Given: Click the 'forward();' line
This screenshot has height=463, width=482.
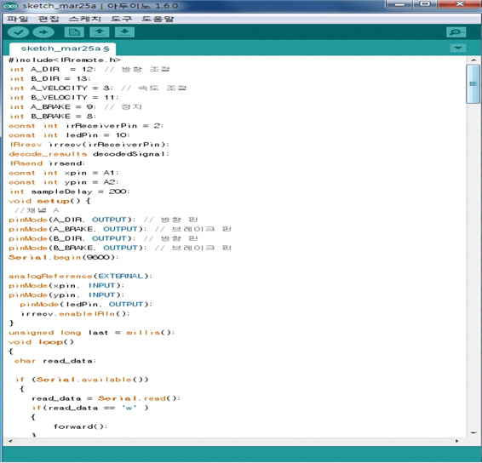Looking at the screenshot, I should coord(81,426).
